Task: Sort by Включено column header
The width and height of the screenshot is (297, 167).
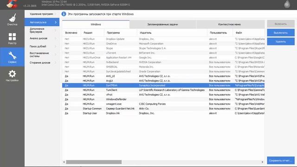Action: click(x=71, y=33)
